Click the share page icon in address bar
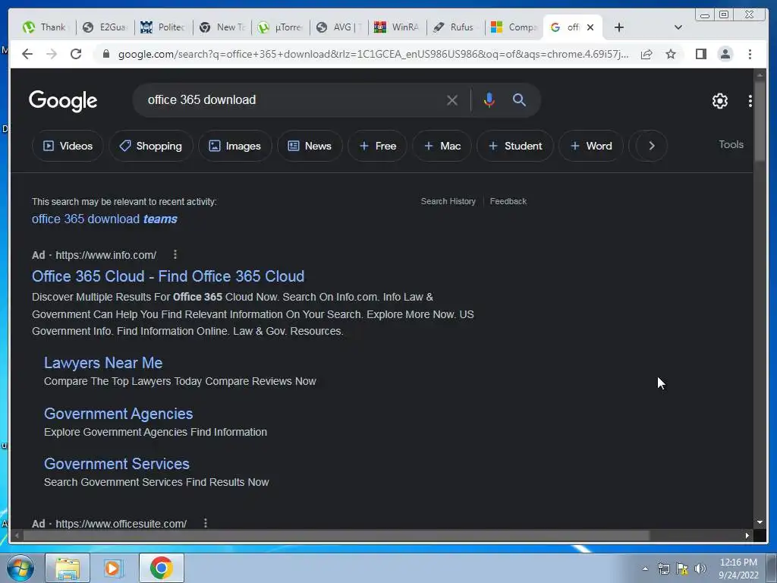This screenshot has height=583, width=777. pos(646,54)
